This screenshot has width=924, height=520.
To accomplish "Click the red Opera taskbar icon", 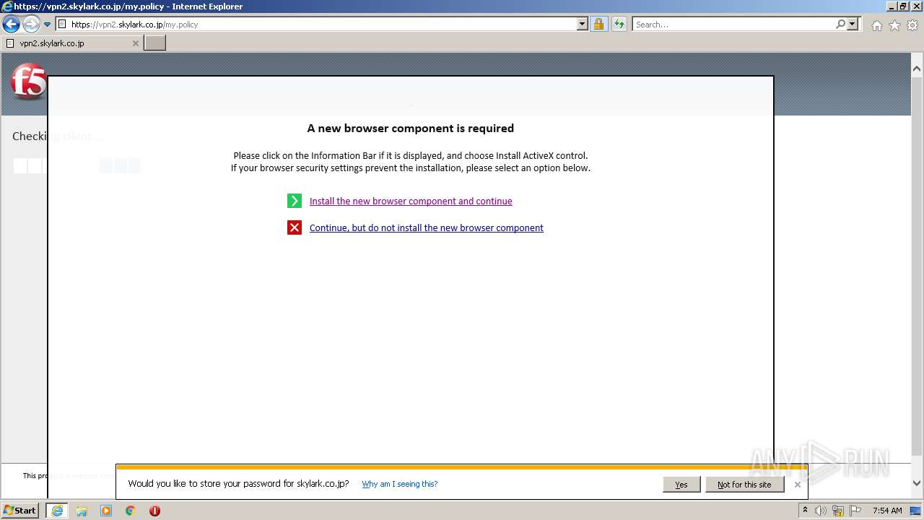I will click(154, 511).
